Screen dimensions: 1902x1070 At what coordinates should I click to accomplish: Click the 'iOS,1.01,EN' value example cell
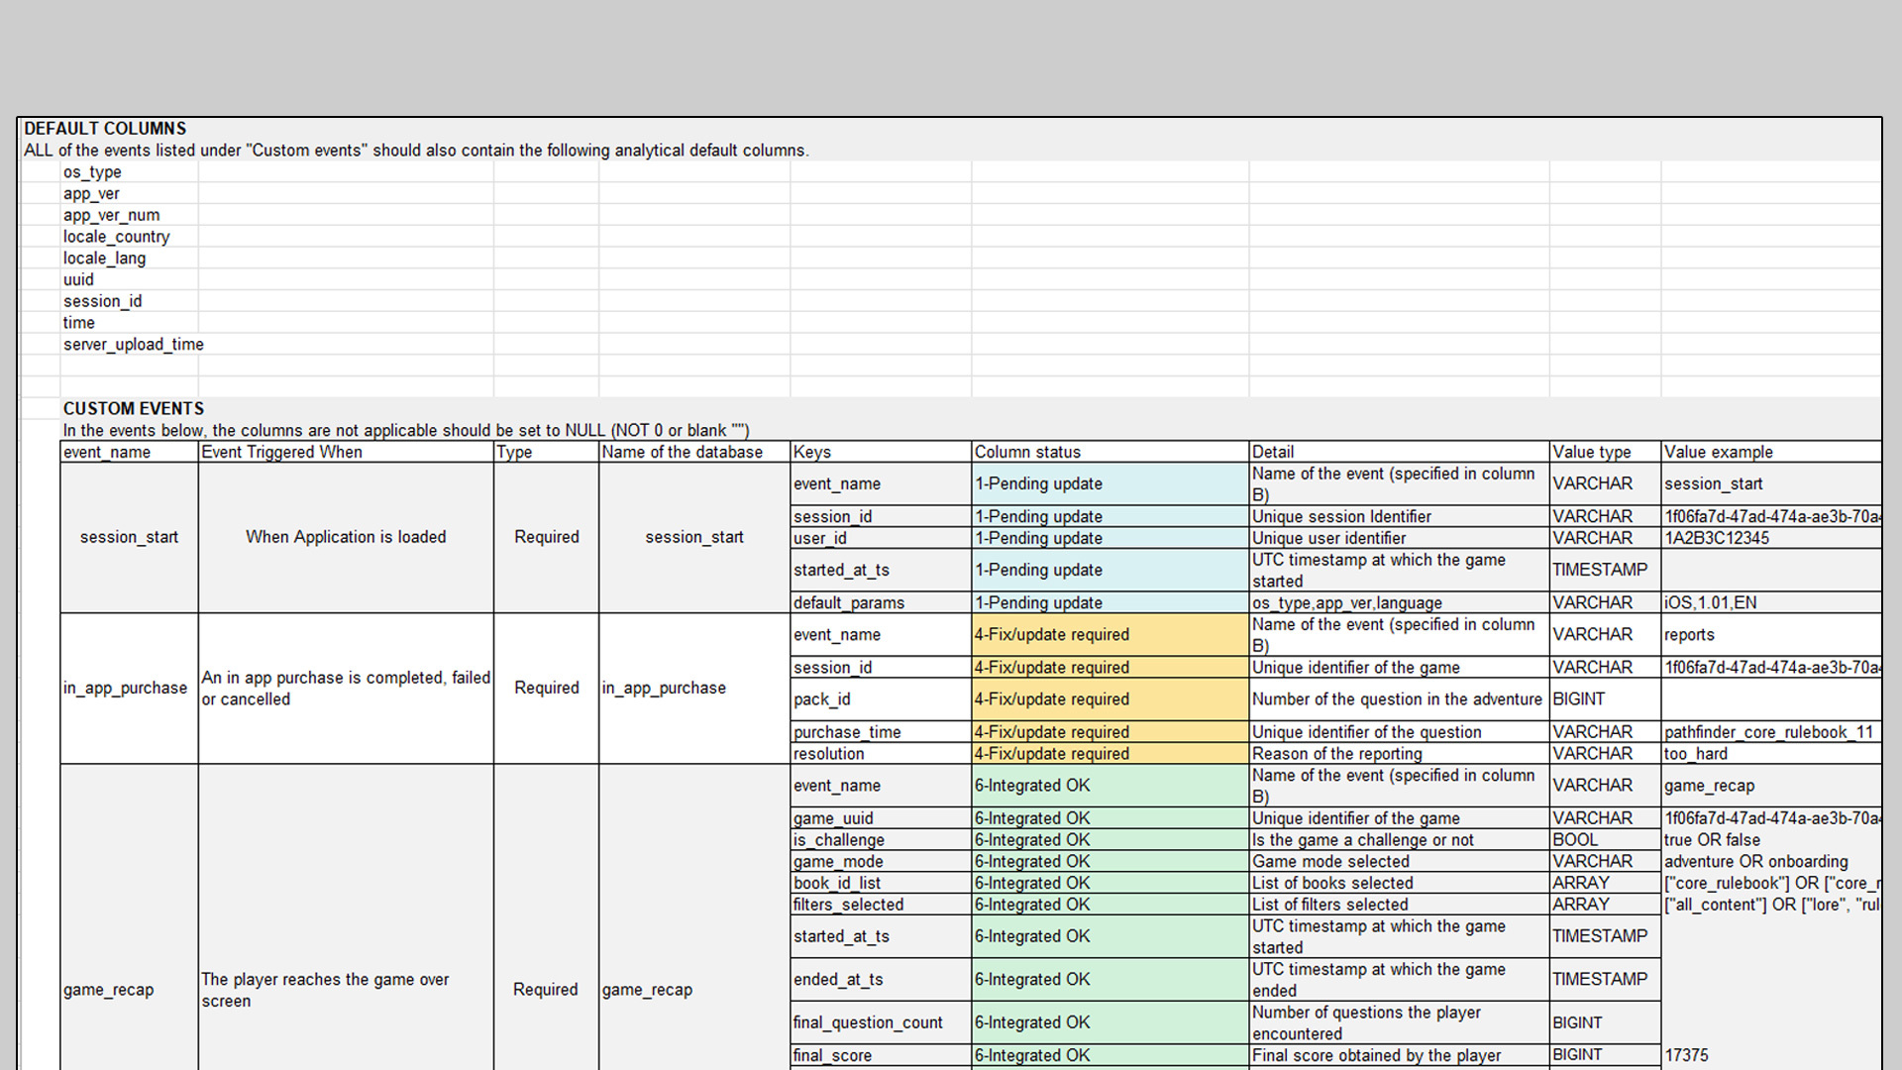(1771, 602)
